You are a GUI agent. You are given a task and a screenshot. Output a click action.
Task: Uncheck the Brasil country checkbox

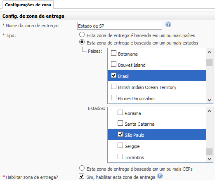(x=113, y=75)
